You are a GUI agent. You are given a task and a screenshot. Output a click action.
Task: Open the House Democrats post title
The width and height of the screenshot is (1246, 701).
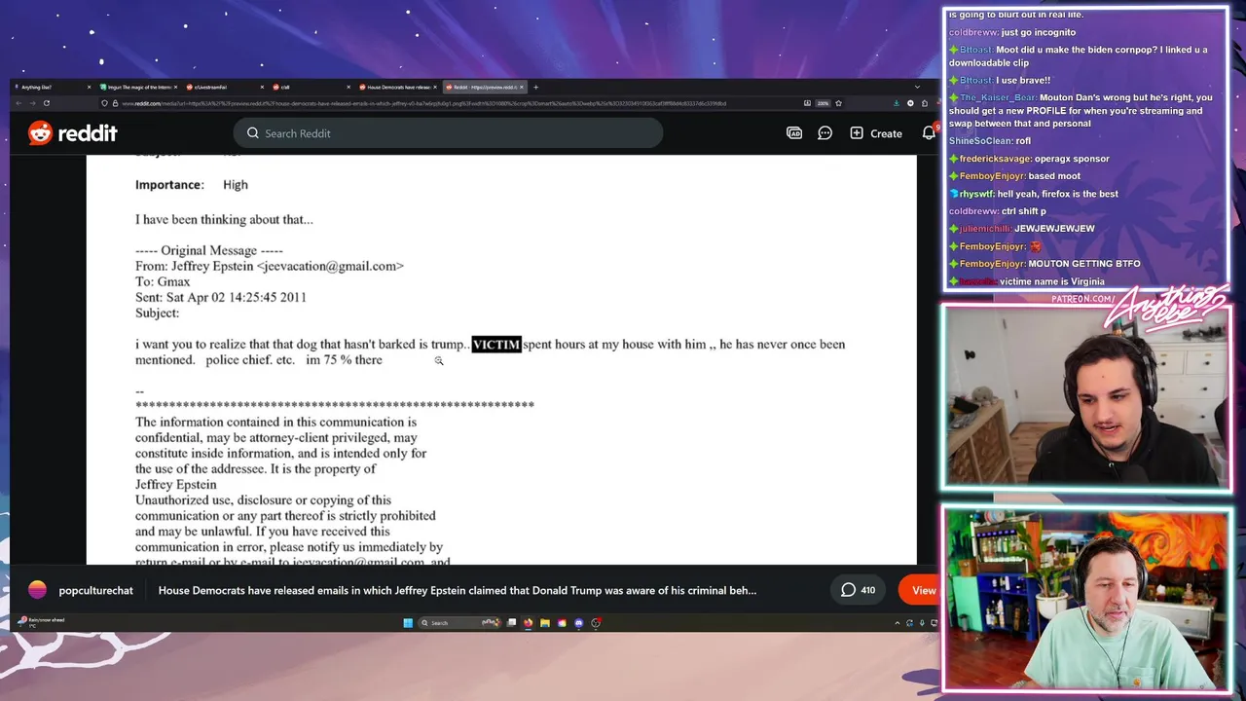pos(458,590)
